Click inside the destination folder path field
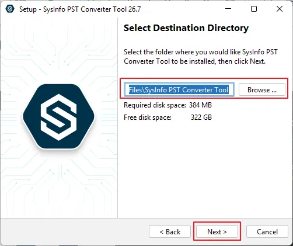Viewport: 293px width, 246px height. [x=179, y=89]
